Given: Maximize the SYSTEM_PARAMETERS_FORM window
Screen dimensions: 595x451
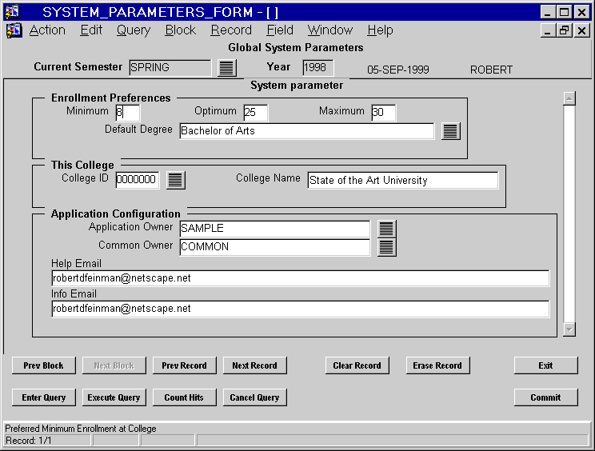Looking at the screenshot, I should coord(565,12).
